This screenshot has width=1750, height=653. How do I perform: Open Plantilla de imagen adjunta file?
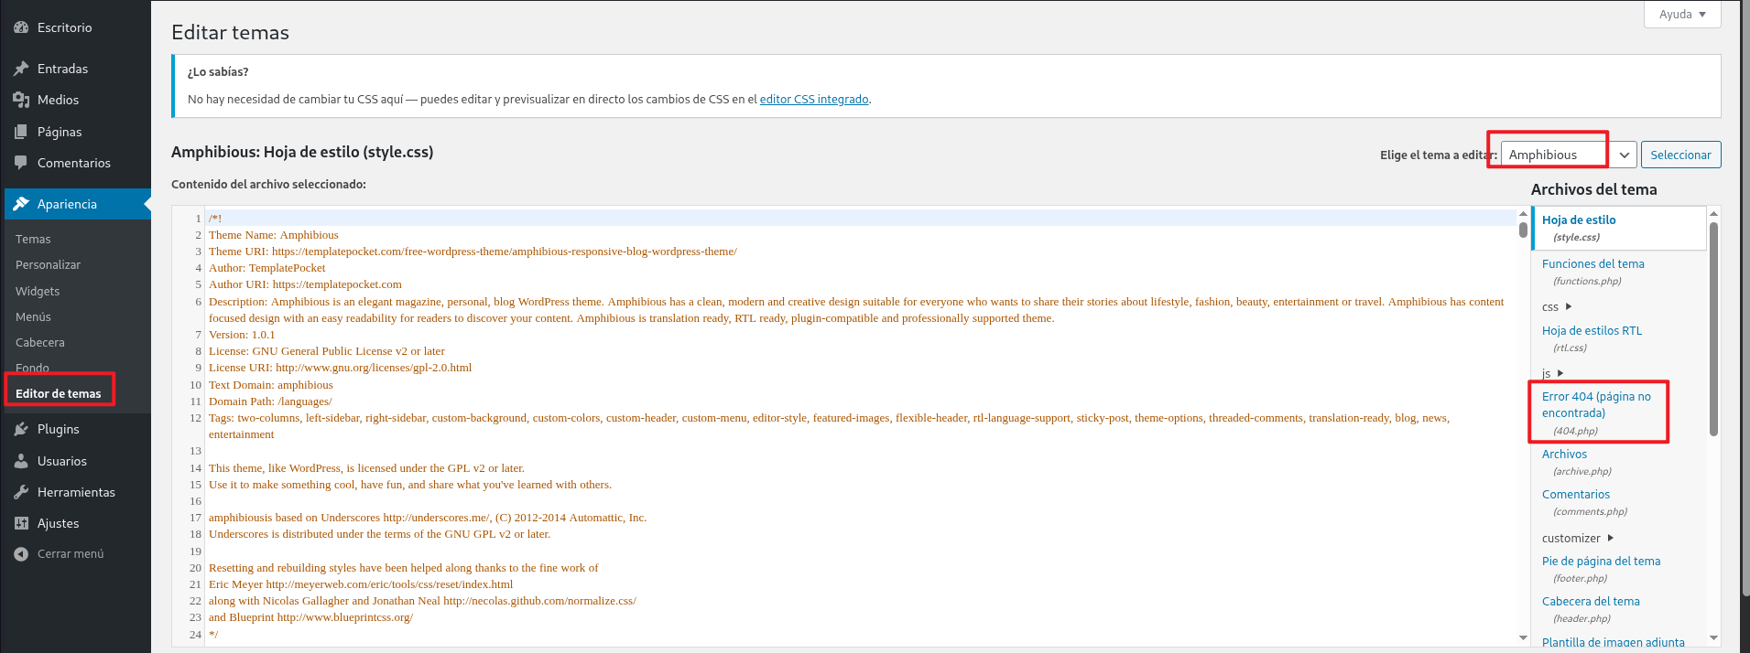point(1613,642)
